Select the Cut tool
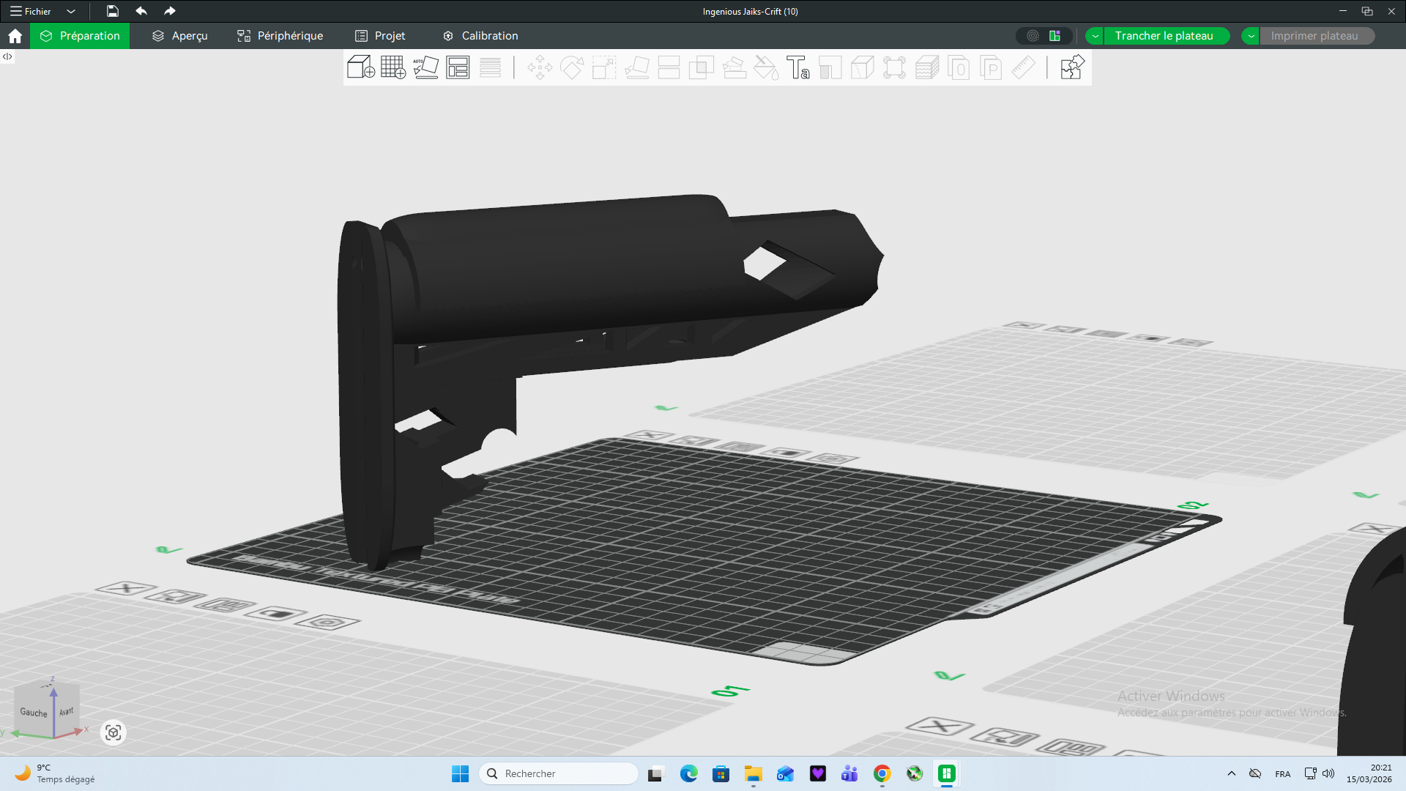The height and width of the screenshot is (791, 1406). (x=669, y=67)
